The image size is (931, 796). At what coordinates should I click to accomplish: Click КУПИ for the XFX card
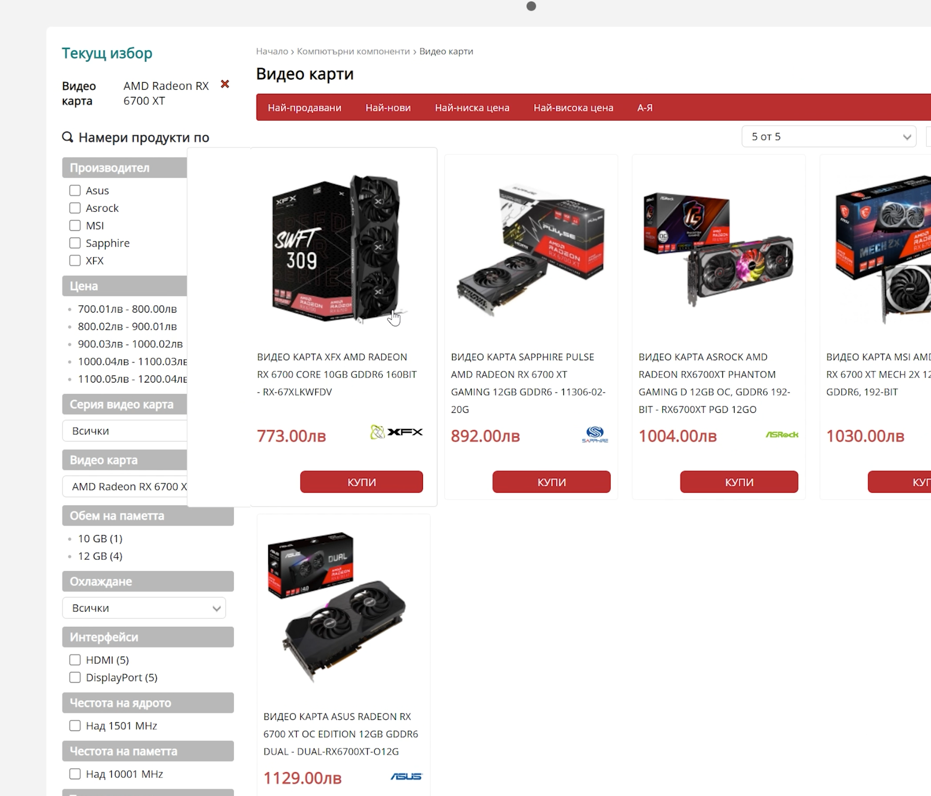tap(361, 482)
